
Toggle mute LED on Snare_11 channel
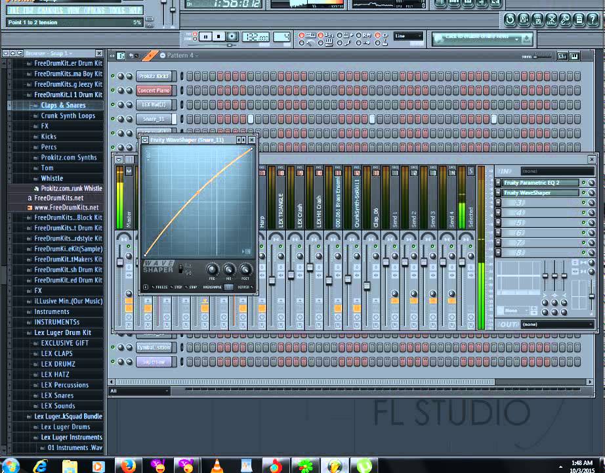pos(113,119)
